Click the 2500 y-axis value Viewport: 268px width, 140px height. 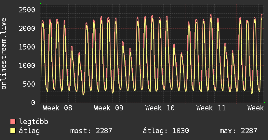[27, 10]
